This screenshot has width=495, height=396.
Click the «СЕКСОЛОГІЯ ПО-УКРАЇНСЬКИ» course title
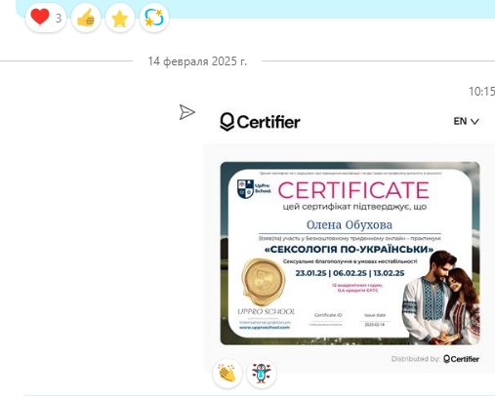click(349, 250)
